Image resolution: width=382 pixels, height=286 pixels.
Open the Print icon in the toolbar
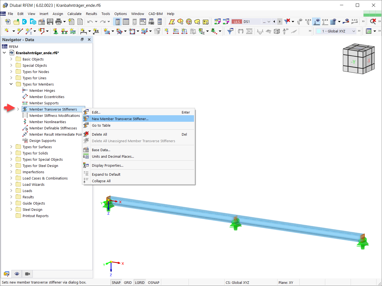coord(58,22)
